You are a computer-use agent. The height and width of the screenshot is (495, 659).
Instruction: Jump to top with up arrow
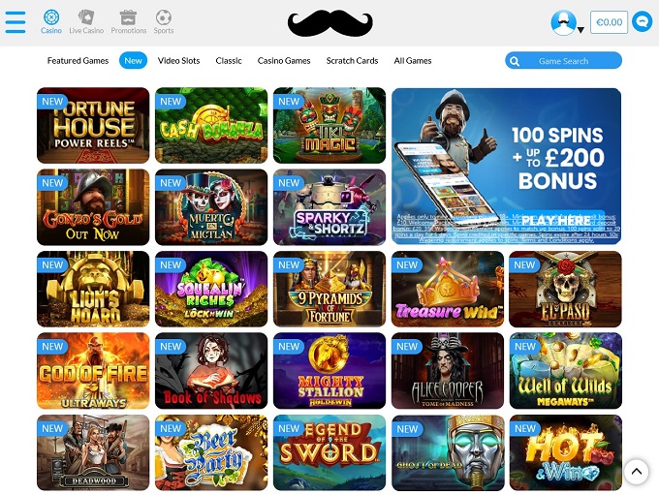[637, 472]
